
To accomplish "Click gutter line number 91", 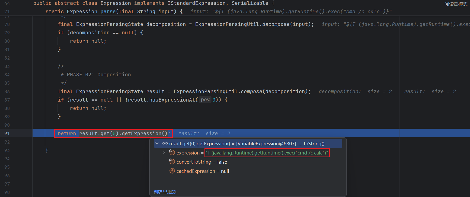I will pos(7,133).
